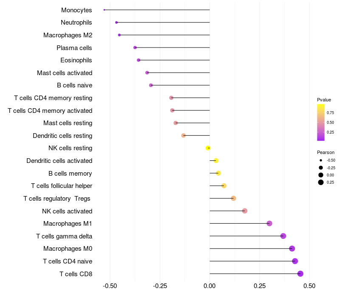The image size is (340, 297).
Task: Click the "Pearson" legend title
Action: click(x=326, y=152)
